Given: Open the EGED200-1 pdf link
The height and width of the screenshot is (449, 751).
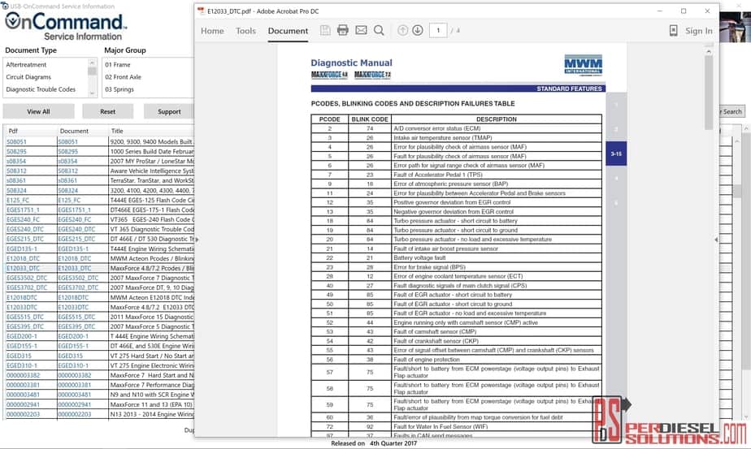Looking at the screenshot, I should 22,336.
